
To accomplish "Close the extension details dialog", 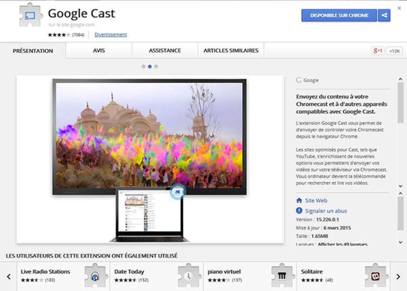I will pos(399,8).
